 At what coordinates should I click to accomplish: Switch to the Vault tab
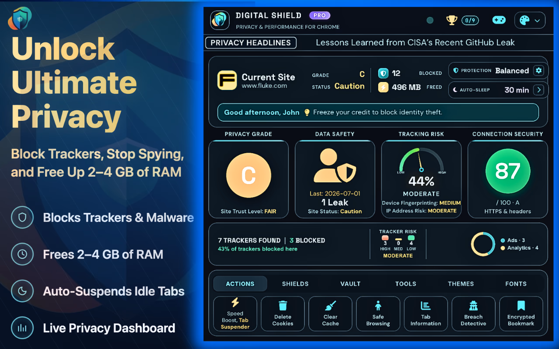(x=351, y=284)
